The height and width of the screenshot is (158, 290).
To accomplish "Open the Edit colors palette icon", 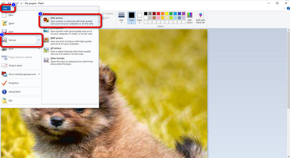I will click(x=190, y=18).
